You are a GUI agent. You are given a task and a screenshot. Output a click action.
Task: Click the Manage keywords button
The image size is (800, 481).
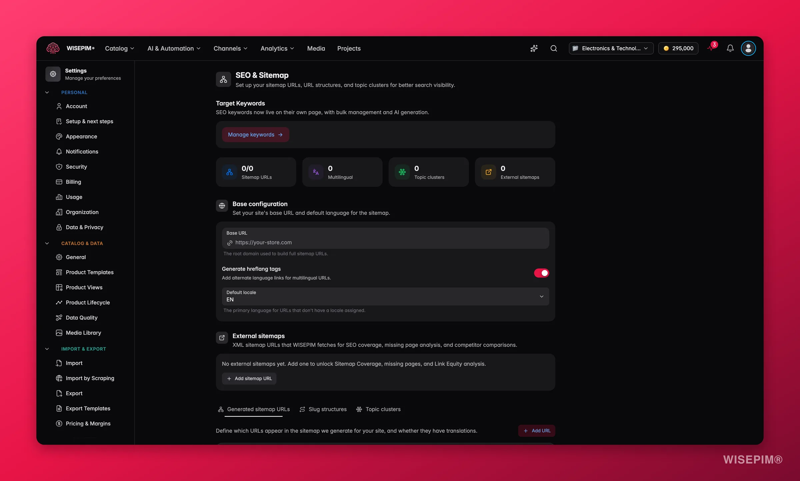[255, 134]
